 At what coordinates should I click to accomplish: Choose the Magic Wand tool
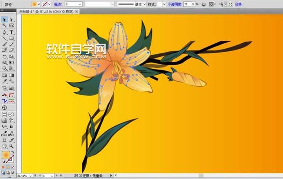pyautogui.click(x=4, y=26)
